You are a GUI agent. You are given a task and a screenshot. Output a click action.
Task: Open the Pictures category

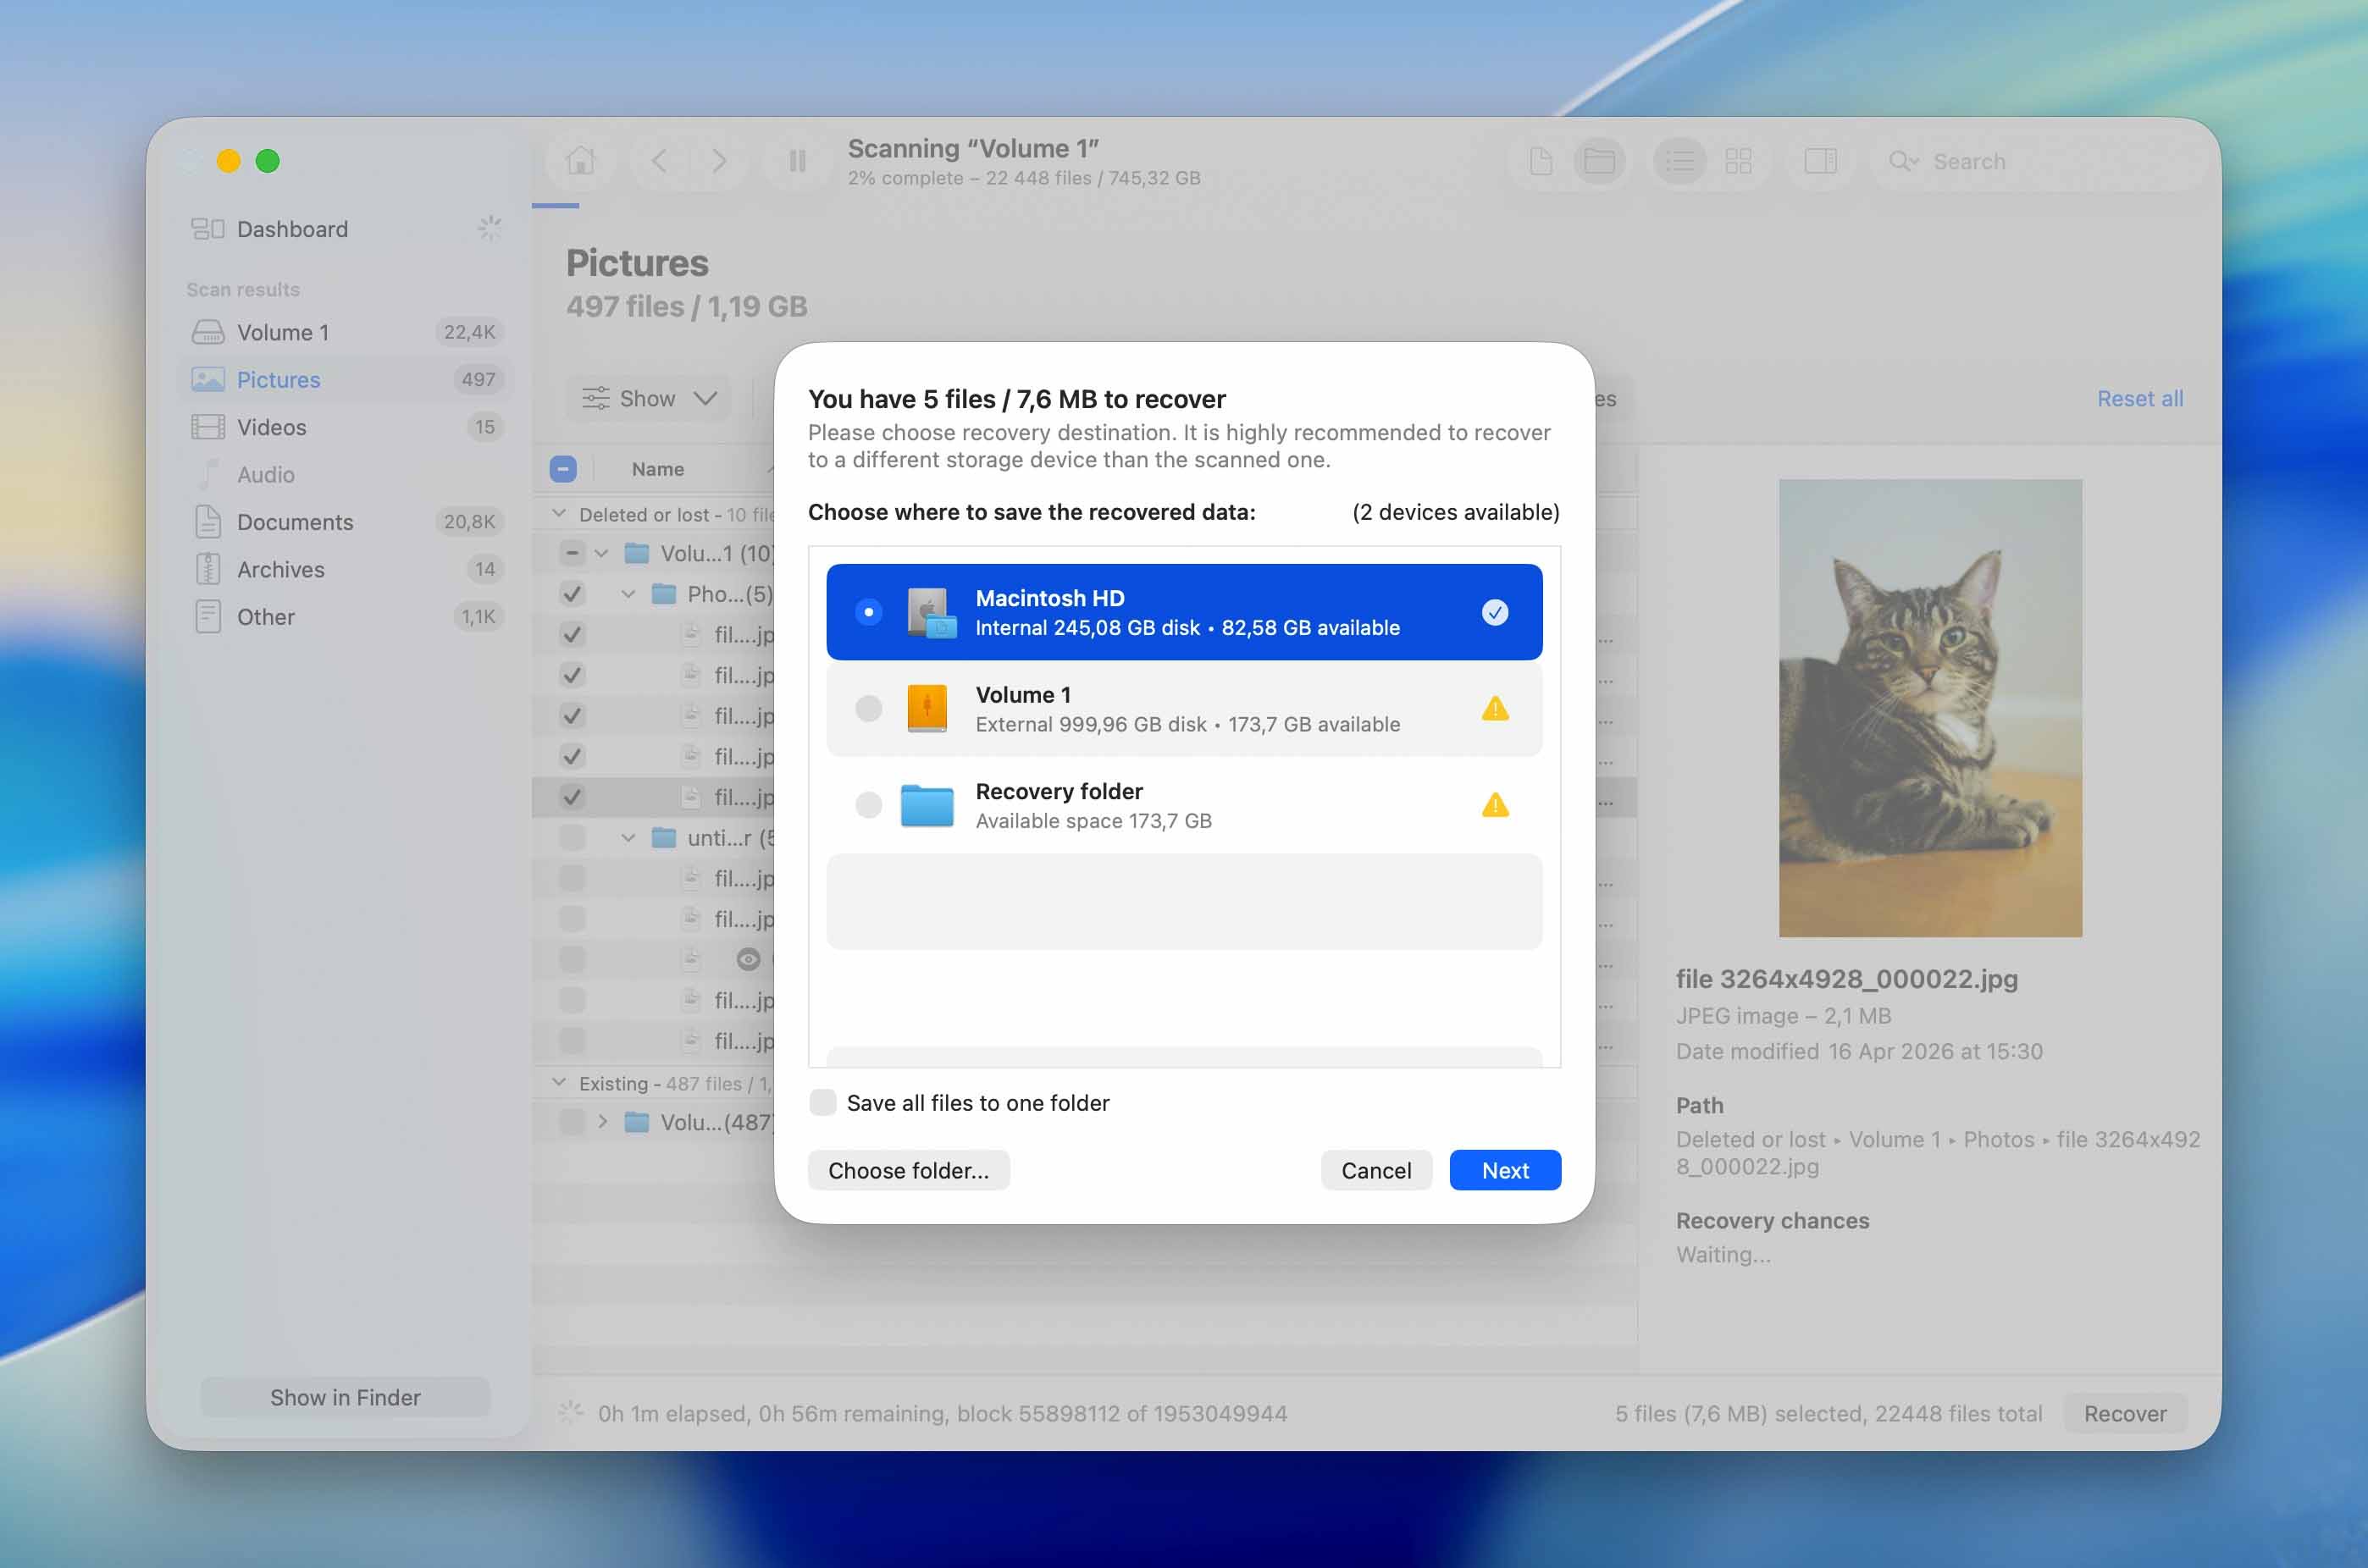pyautogui.click(x=346, y=380)
